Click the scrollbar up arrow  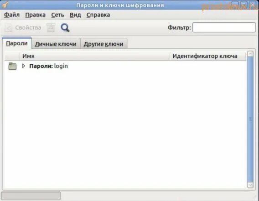tap(250, 54)
